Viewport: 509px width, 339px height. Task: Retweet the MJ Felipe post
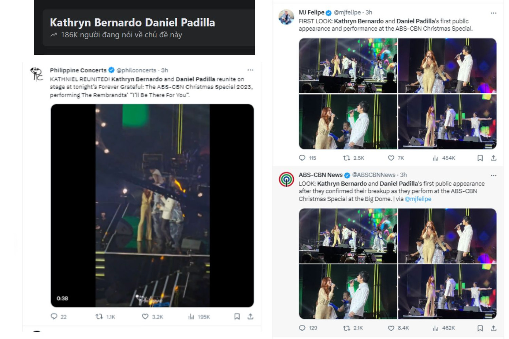346,158
